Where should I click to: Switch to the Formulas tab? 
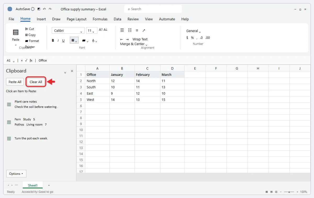coord(100,19)
